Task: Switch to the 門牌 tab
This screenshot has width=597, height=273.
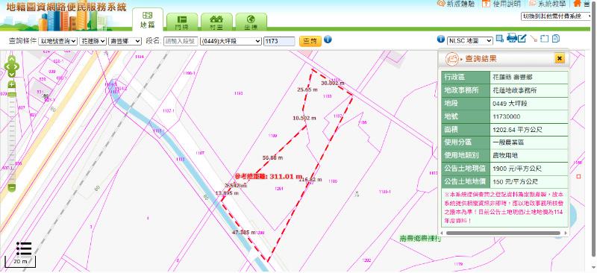Action: (x=182, y=22)
